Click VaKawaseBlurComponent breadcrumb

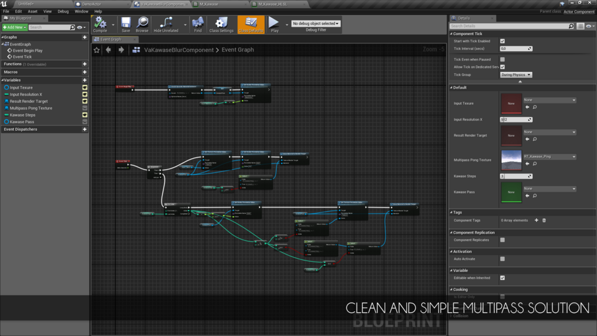[x=179, y=50]
